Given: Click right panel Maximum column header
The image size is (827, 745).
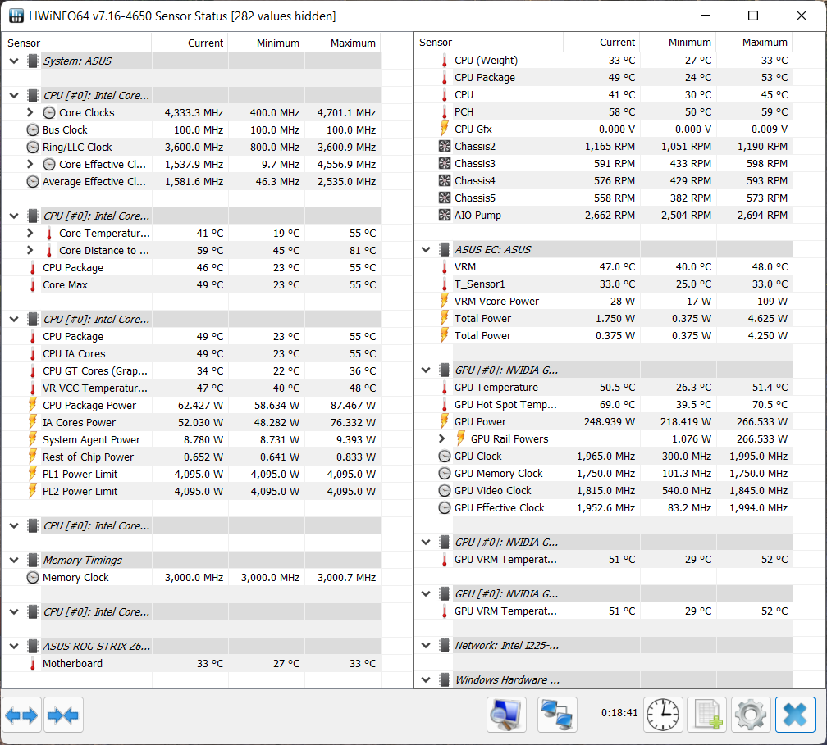Looking at the screenshot, I should click(x=754, y=42).
